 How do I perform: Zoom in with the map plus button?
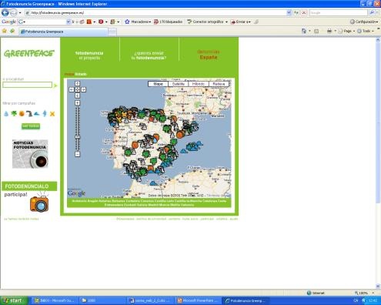click(x=78, y=103)
